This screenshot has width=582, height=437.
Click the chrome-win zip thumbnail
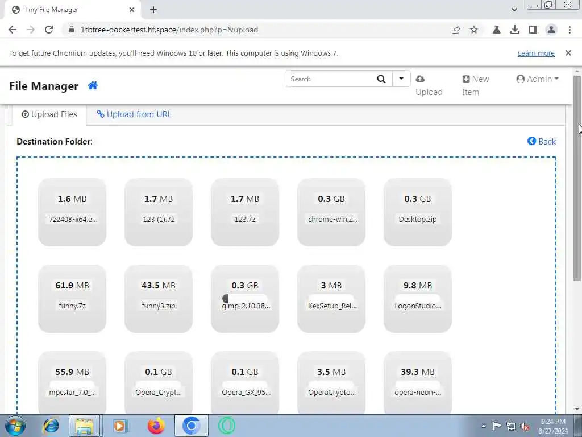pos(331,212)
